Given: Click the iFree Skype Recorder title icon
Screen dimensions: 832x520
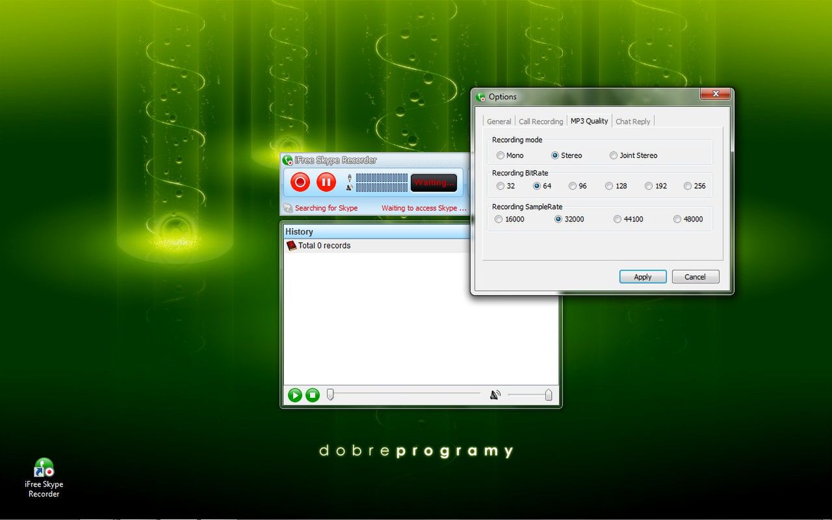Looking at the screenshot, I should tap(287, 160).
